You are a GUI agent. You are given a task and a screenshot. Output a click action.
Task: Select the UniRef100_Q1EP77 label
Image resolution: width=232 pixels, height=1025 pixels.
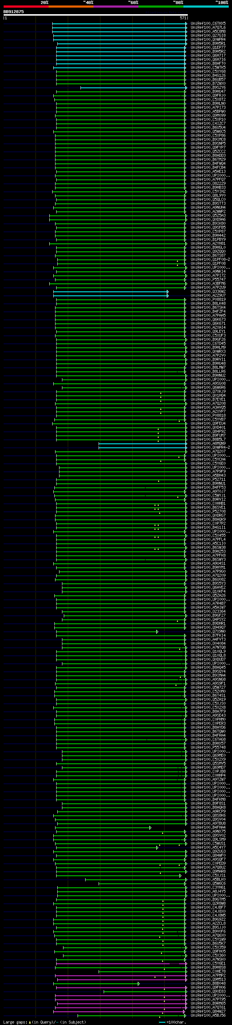208,47
